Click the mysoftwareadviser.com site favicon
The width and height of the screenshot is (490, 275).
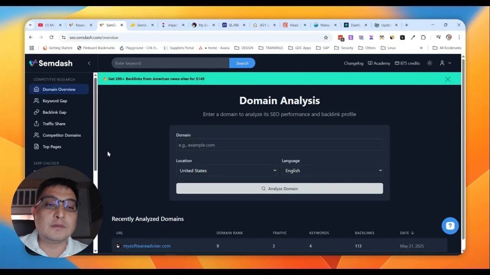click(118, 246)
